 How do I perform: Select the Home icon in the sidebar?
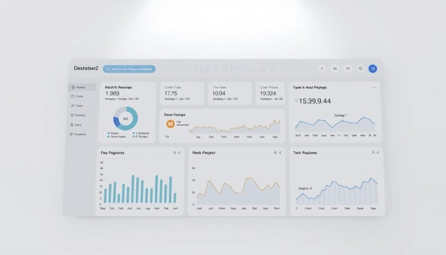coord(73,87)
